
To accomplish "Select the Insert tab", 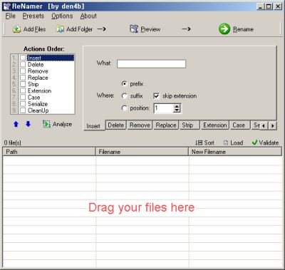I will [x=93, y=126].
